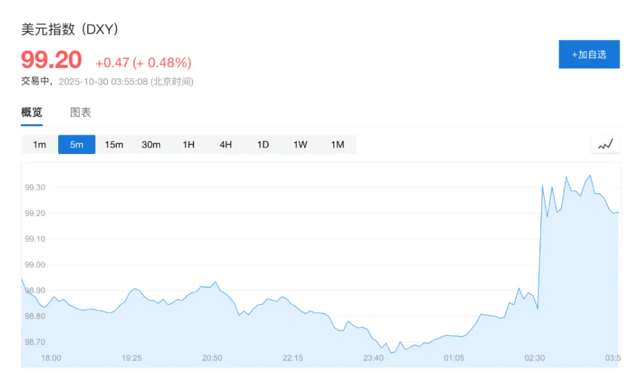Select the 1m timeframe

39,144
